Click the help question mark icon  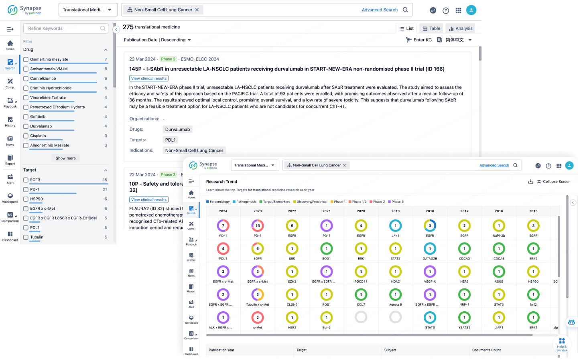[446, 10]
